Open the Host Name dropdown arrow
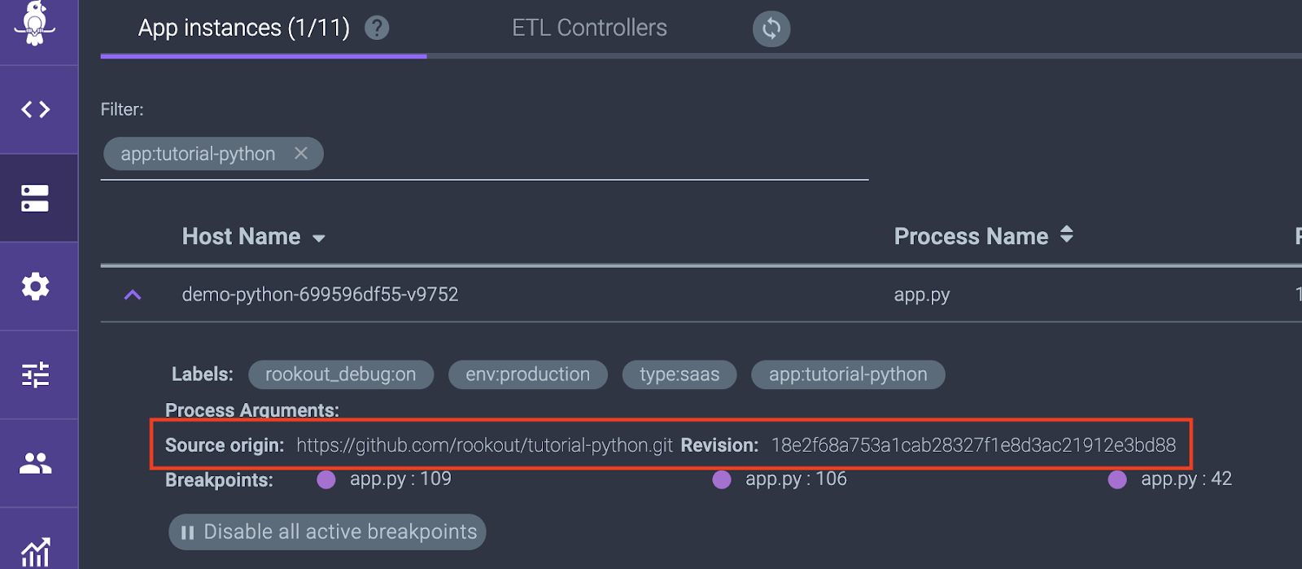The image size is (1302, 569). point(319,239)
